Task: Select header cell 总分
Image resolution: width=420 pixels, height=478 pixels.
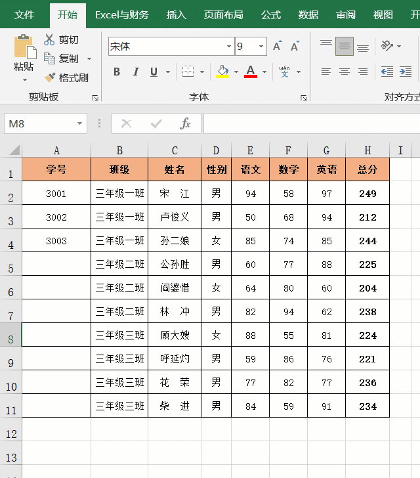Action: coord(367,169)
